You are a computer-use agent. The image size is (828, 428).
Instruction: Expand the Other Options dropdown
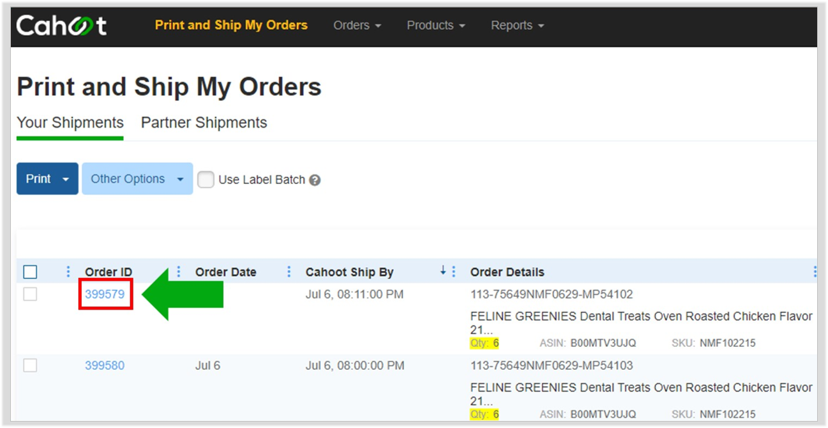137,179
